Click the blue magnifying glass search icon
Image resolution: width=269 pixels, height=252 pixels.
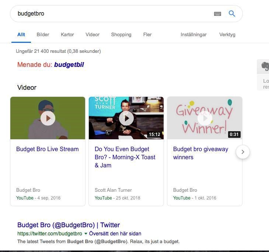[232, 14]
